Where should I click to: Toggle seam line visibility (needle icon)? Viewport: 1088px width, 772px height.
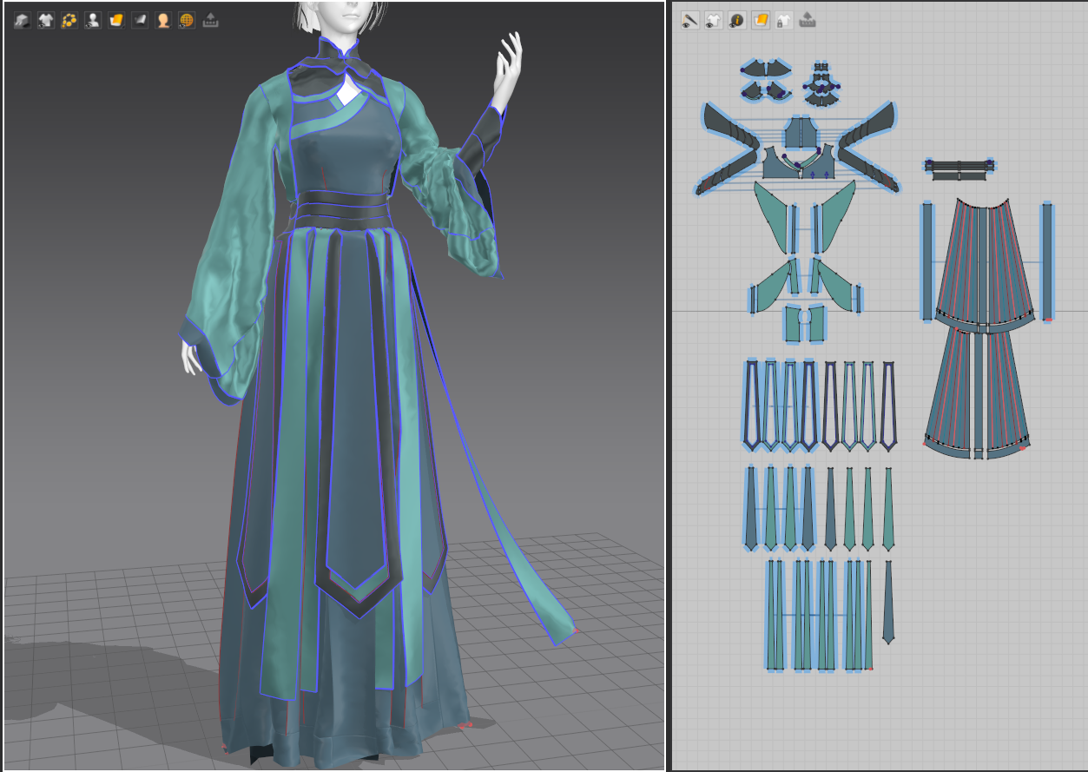690,20
